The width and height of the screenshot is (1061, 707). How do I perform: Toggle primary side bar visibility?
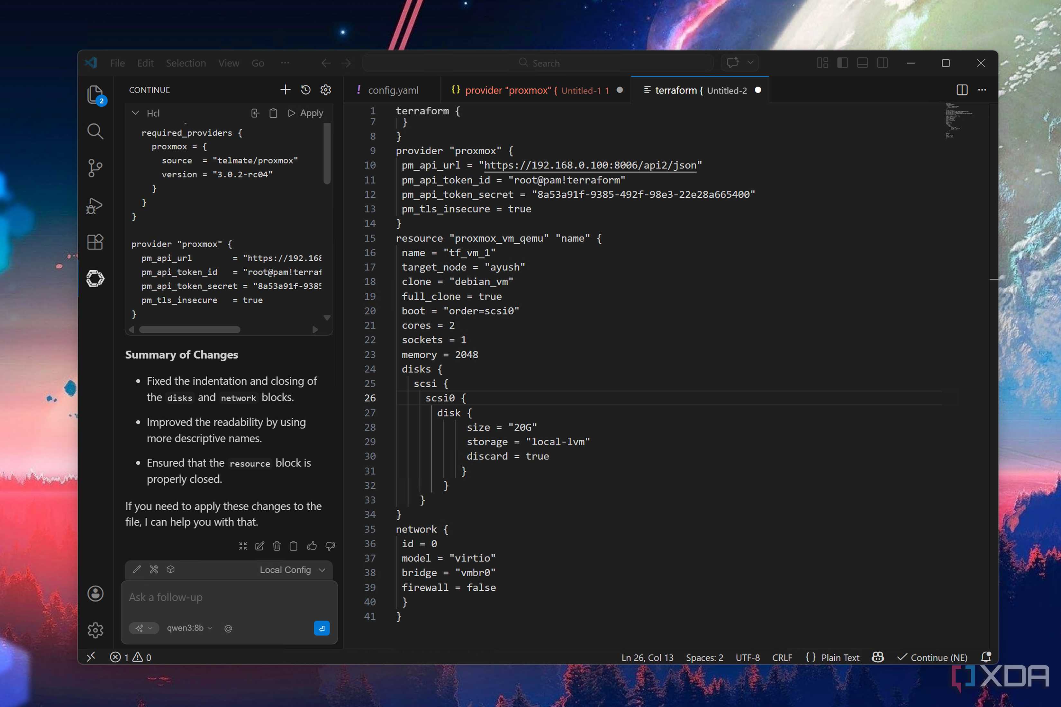click(842, 63)
